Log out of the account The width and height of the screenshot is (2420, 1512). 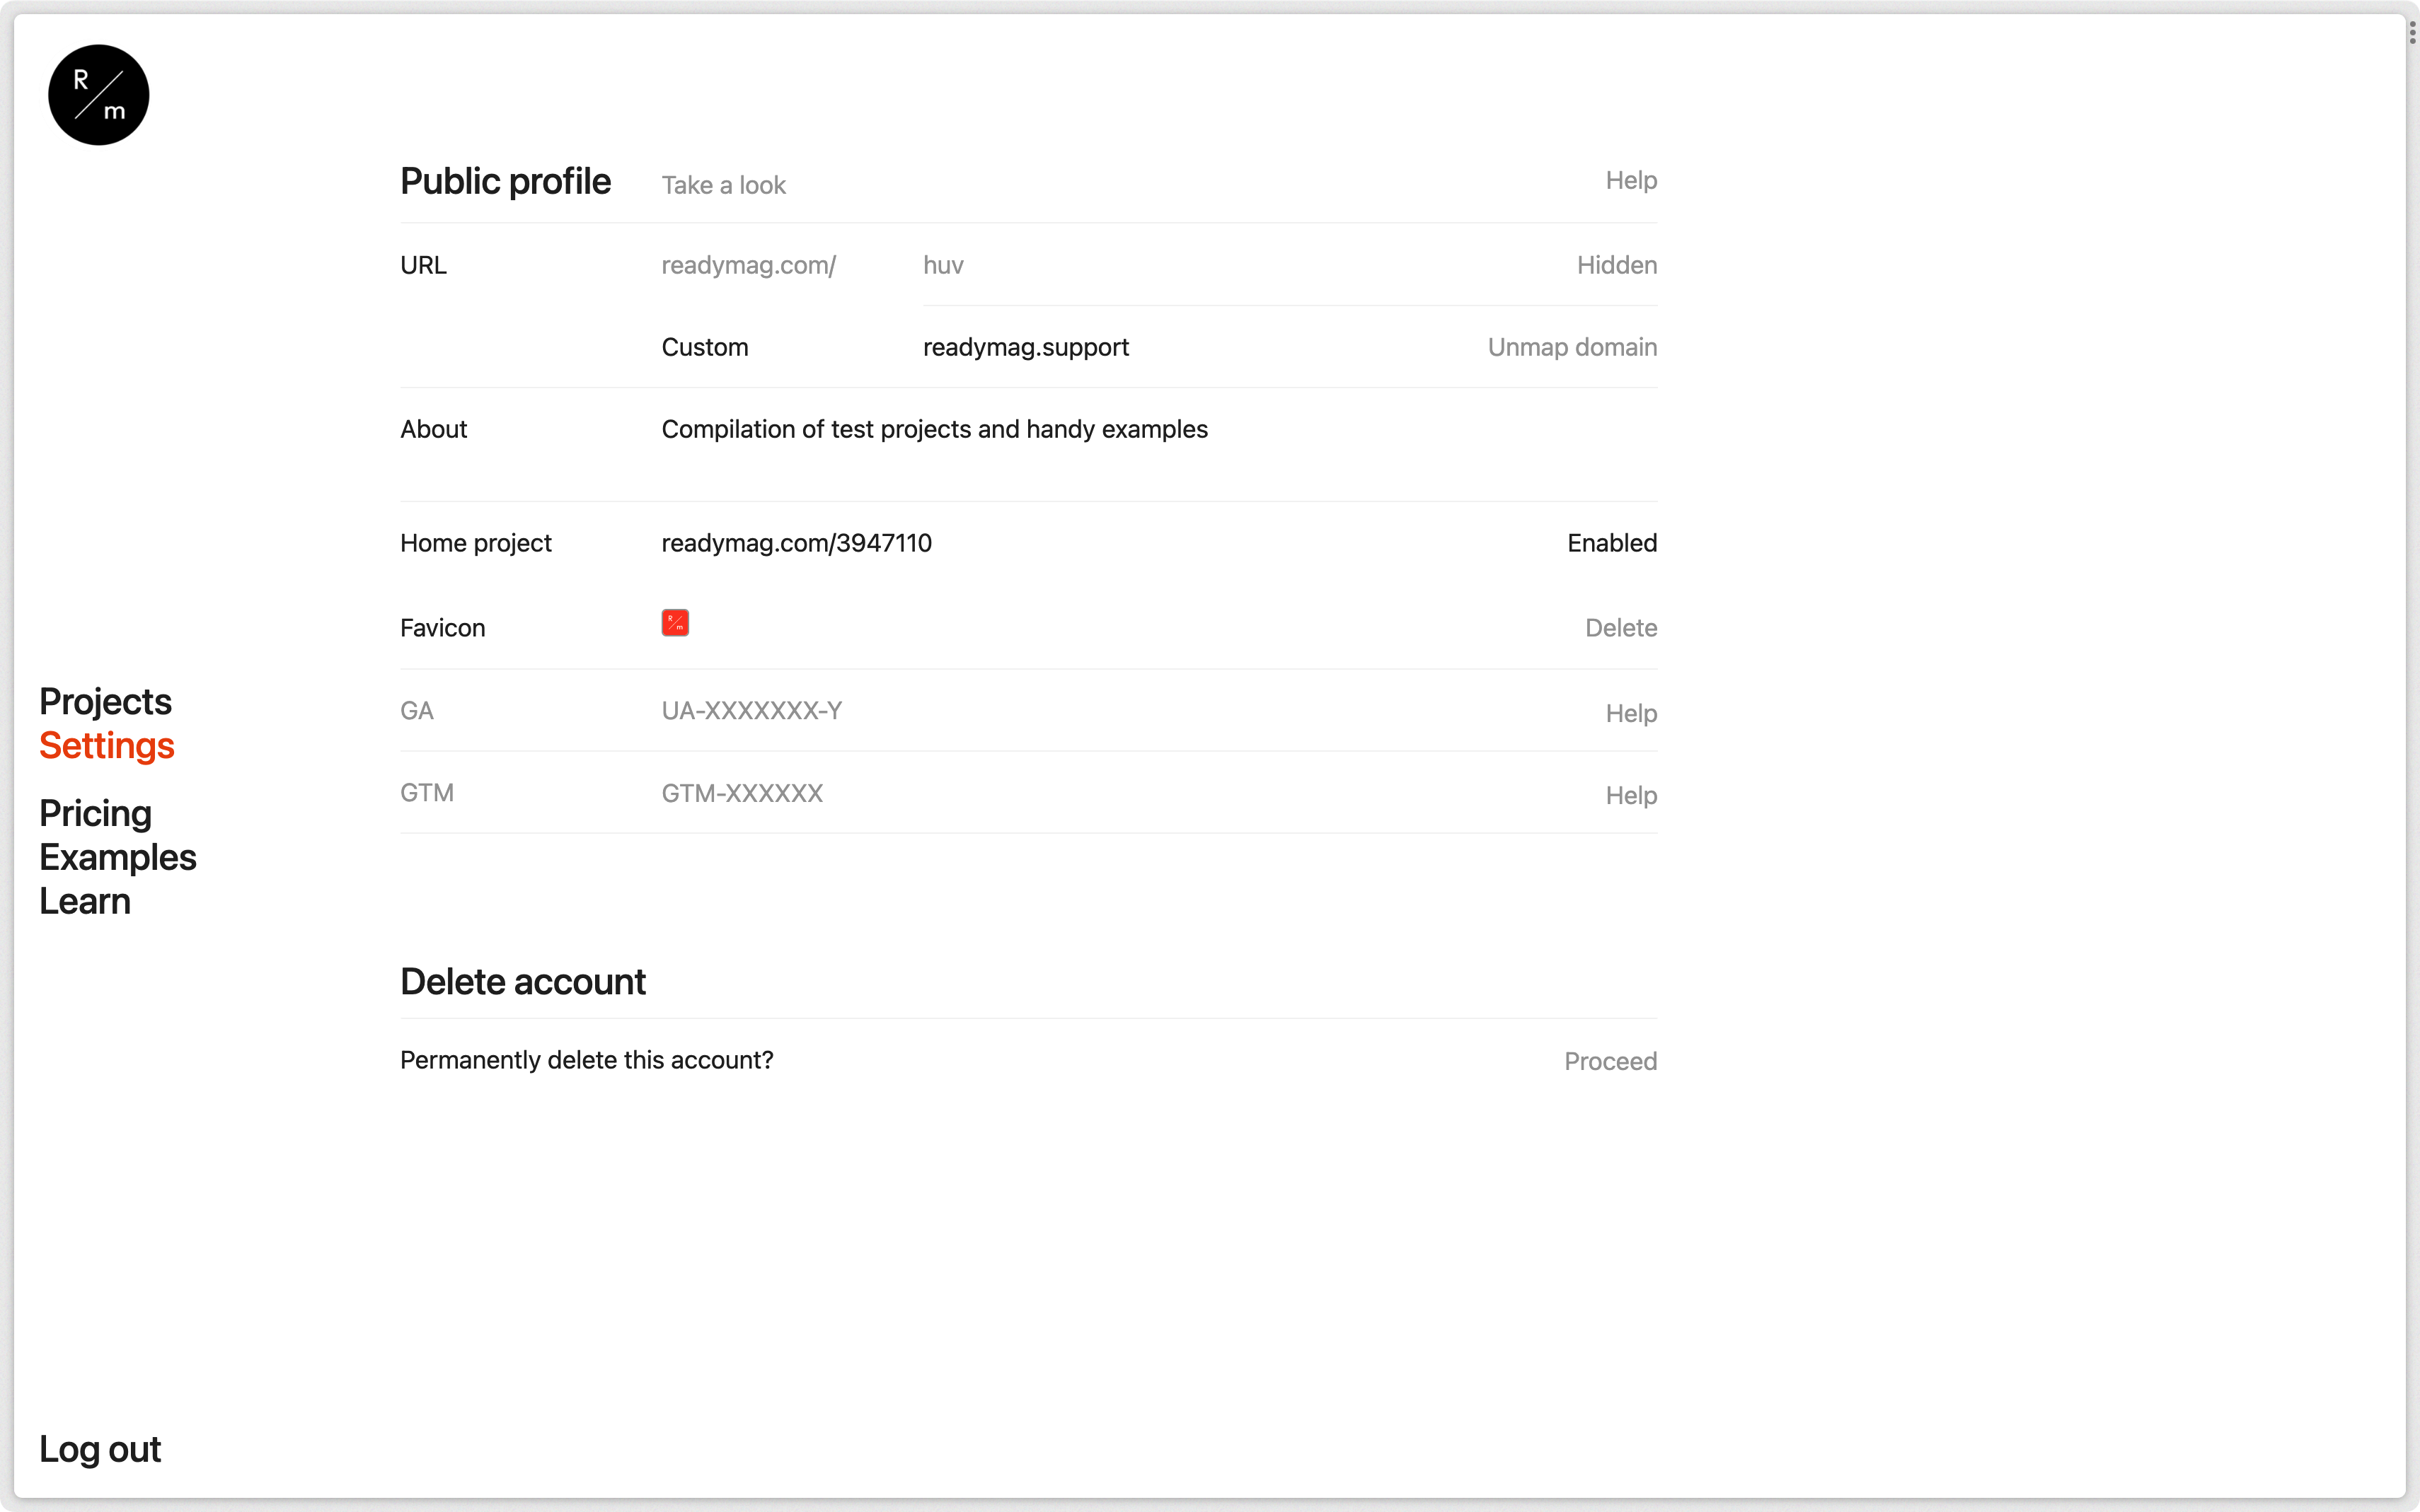coord(100,1449)
